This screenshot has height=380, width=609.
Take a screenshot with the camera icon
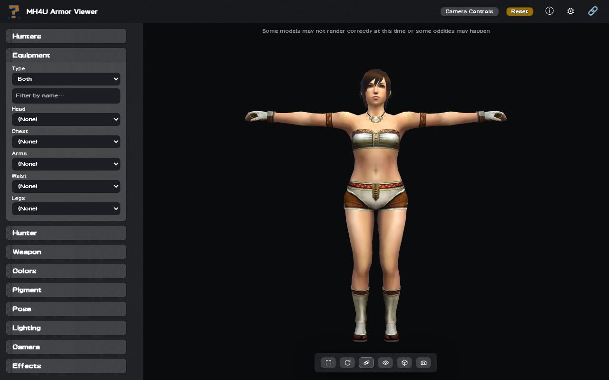click(423, 363)
